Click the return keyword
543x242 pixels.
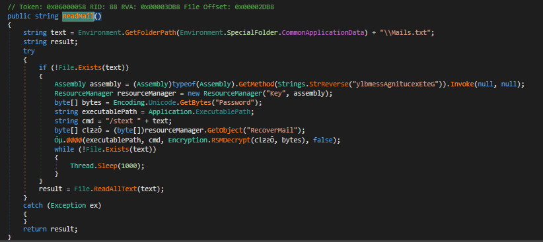pos(35,229)
